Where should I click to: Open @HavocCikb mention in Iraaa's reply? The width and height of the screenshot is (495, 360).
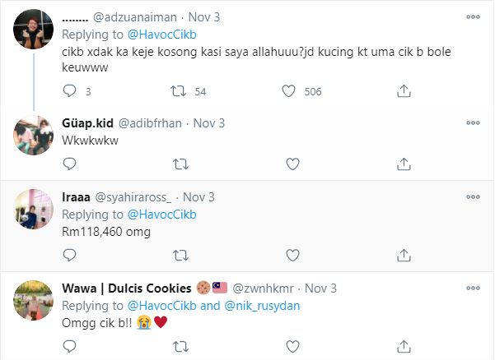[161, 215]
